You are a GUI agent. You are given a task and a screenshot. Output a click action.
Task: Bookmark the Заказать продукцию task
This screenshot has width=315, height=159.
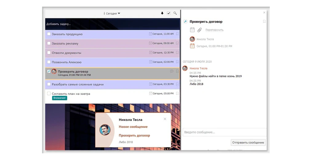(x=177, y=34)
